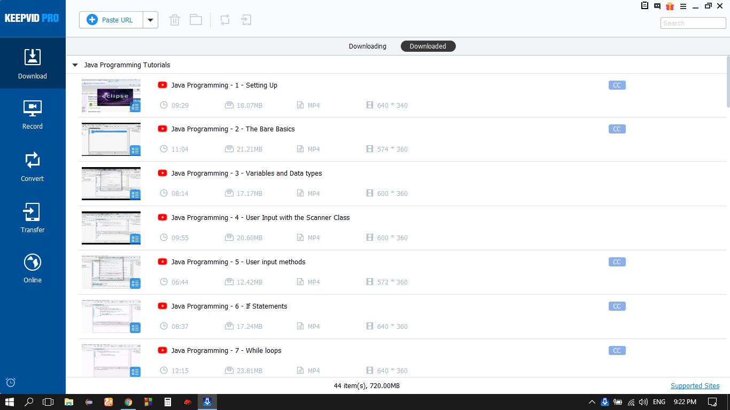
Task: Click the Paste URL button
Action: 111,20
